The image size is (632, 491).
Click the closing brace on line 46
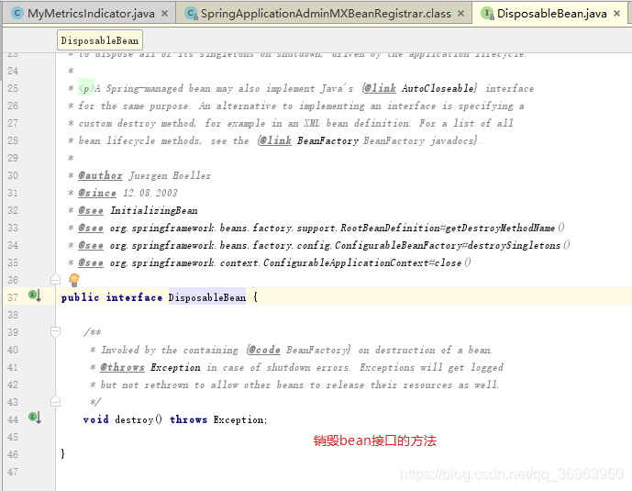(x=62, y=454)
